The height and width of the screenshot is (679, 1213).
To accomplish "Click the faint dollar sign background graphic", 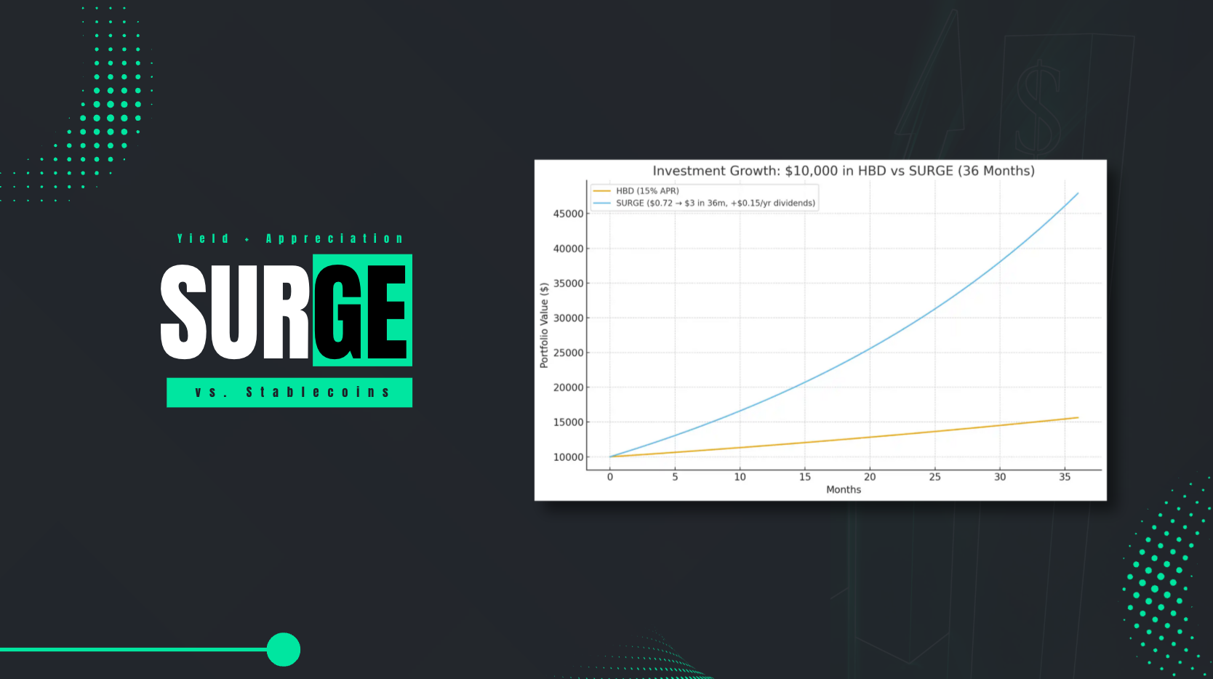I will 1038,109.
